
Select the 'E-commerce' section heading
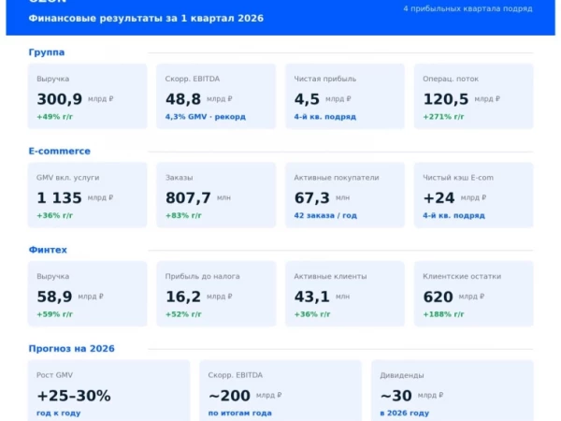click(60, 151)
